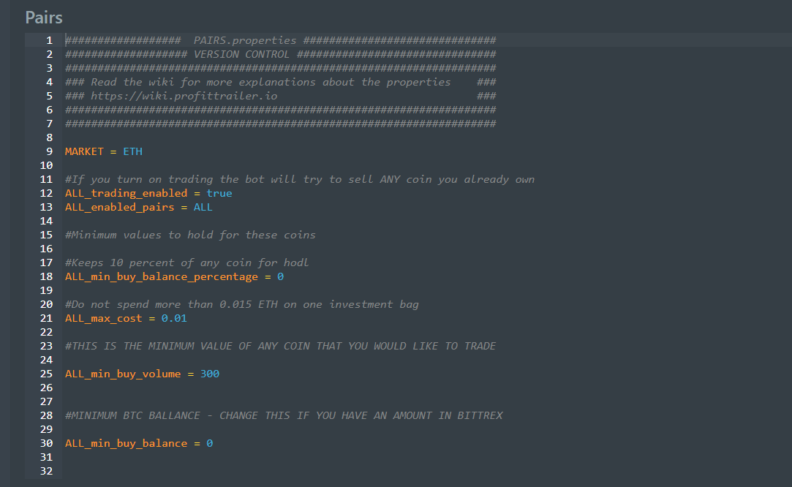Click the 0.01 value of ALL_max_cost
792x487 pixels.
coord(174,318)
